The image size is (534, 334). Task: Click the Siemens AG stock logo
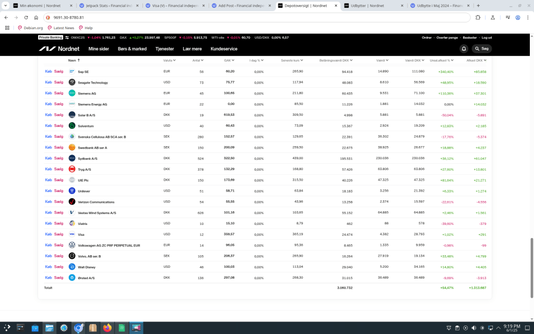pyautogui.click(x=72, y=93)
